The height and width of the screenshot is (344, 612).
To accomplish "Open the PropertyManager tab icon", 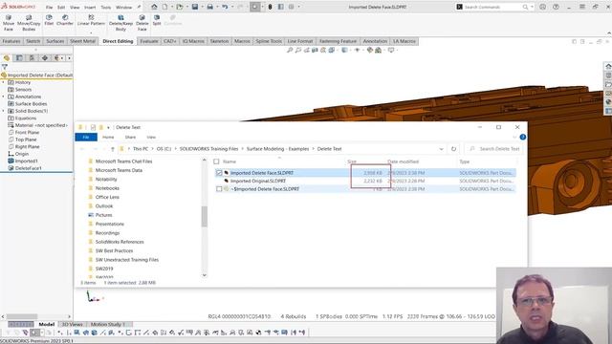I will coord(19,57).
